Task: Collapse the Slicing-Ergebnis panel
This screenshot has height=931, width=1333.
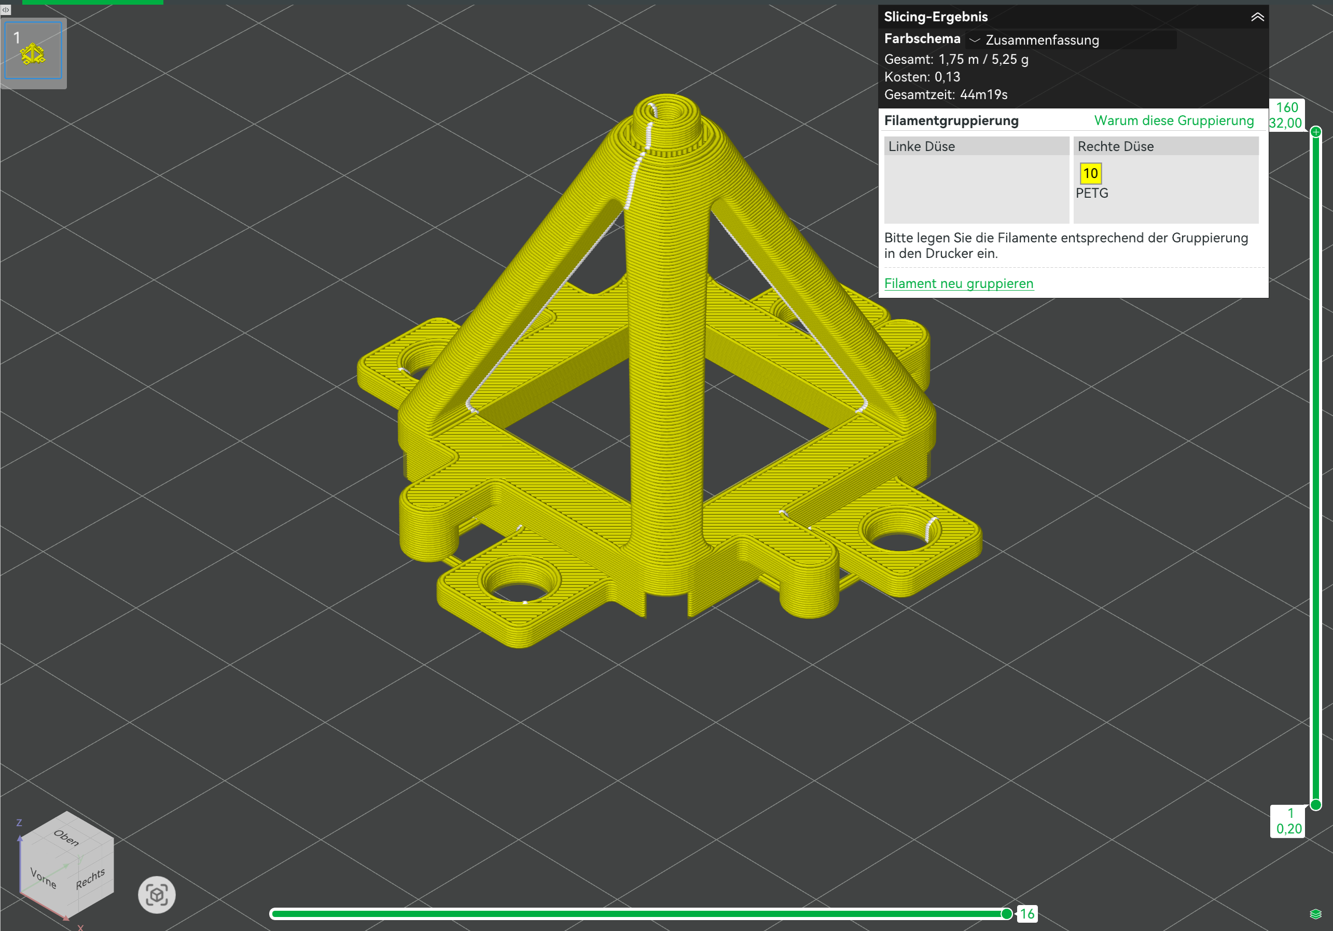Action: click(x=1257, y=17)
